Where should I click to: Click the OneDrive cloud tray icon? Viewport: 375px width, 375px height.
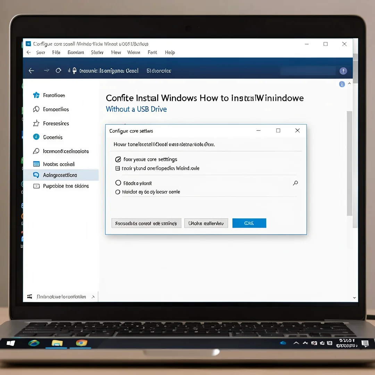pyautogui.click(x=283, y=343)
